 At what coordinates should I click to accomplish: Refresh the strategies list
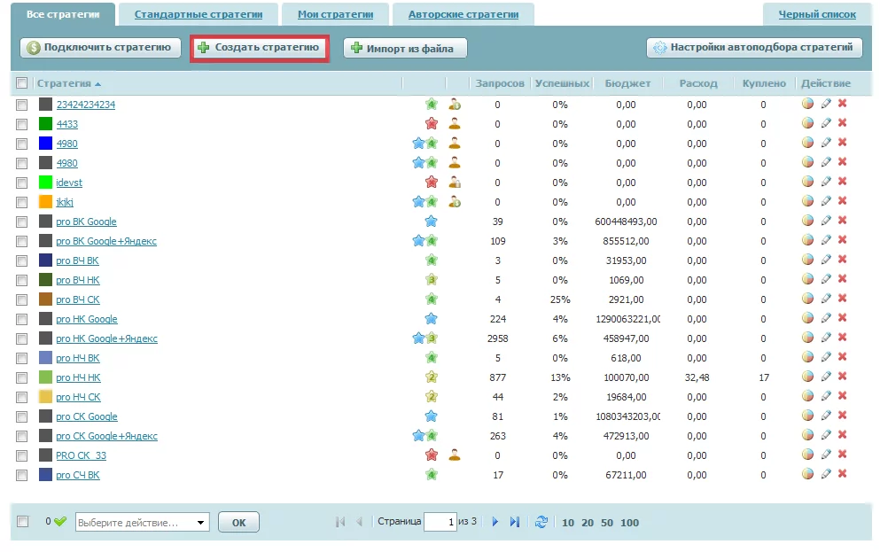(x=541, y=522)
